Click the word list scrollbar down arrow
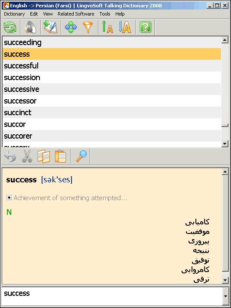This screenshot has width=231, height=308. pyautogui.click(x=224, y=144)
